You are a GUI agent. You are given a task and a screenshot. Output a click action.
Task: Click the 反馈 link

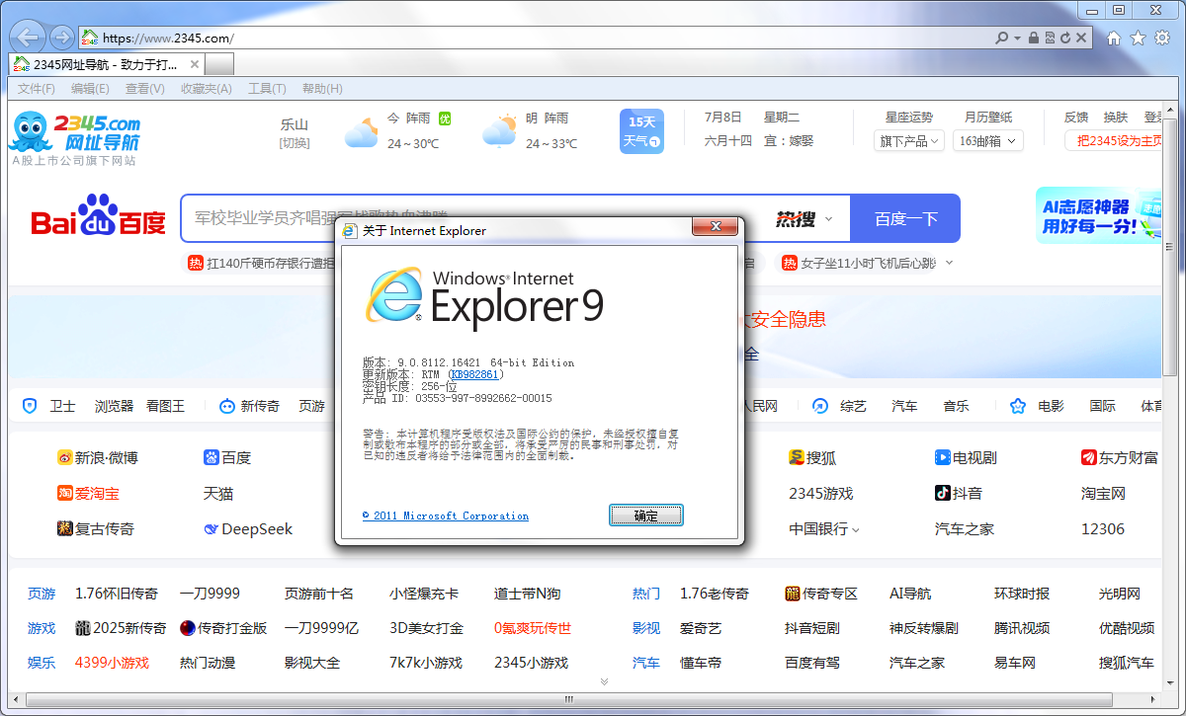click(1076, 118)
